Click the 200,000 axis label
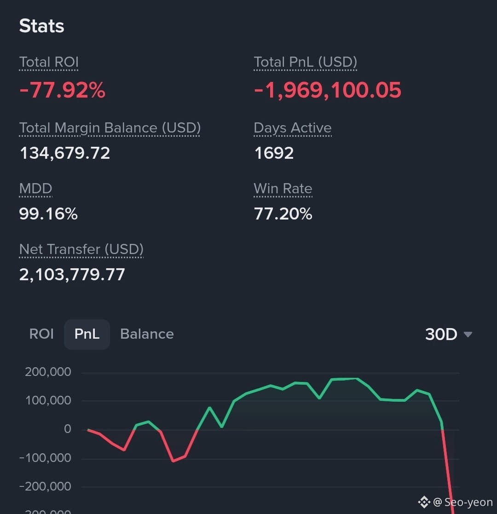Viewport: 497px width, 514px height. [x=48, y=372]
